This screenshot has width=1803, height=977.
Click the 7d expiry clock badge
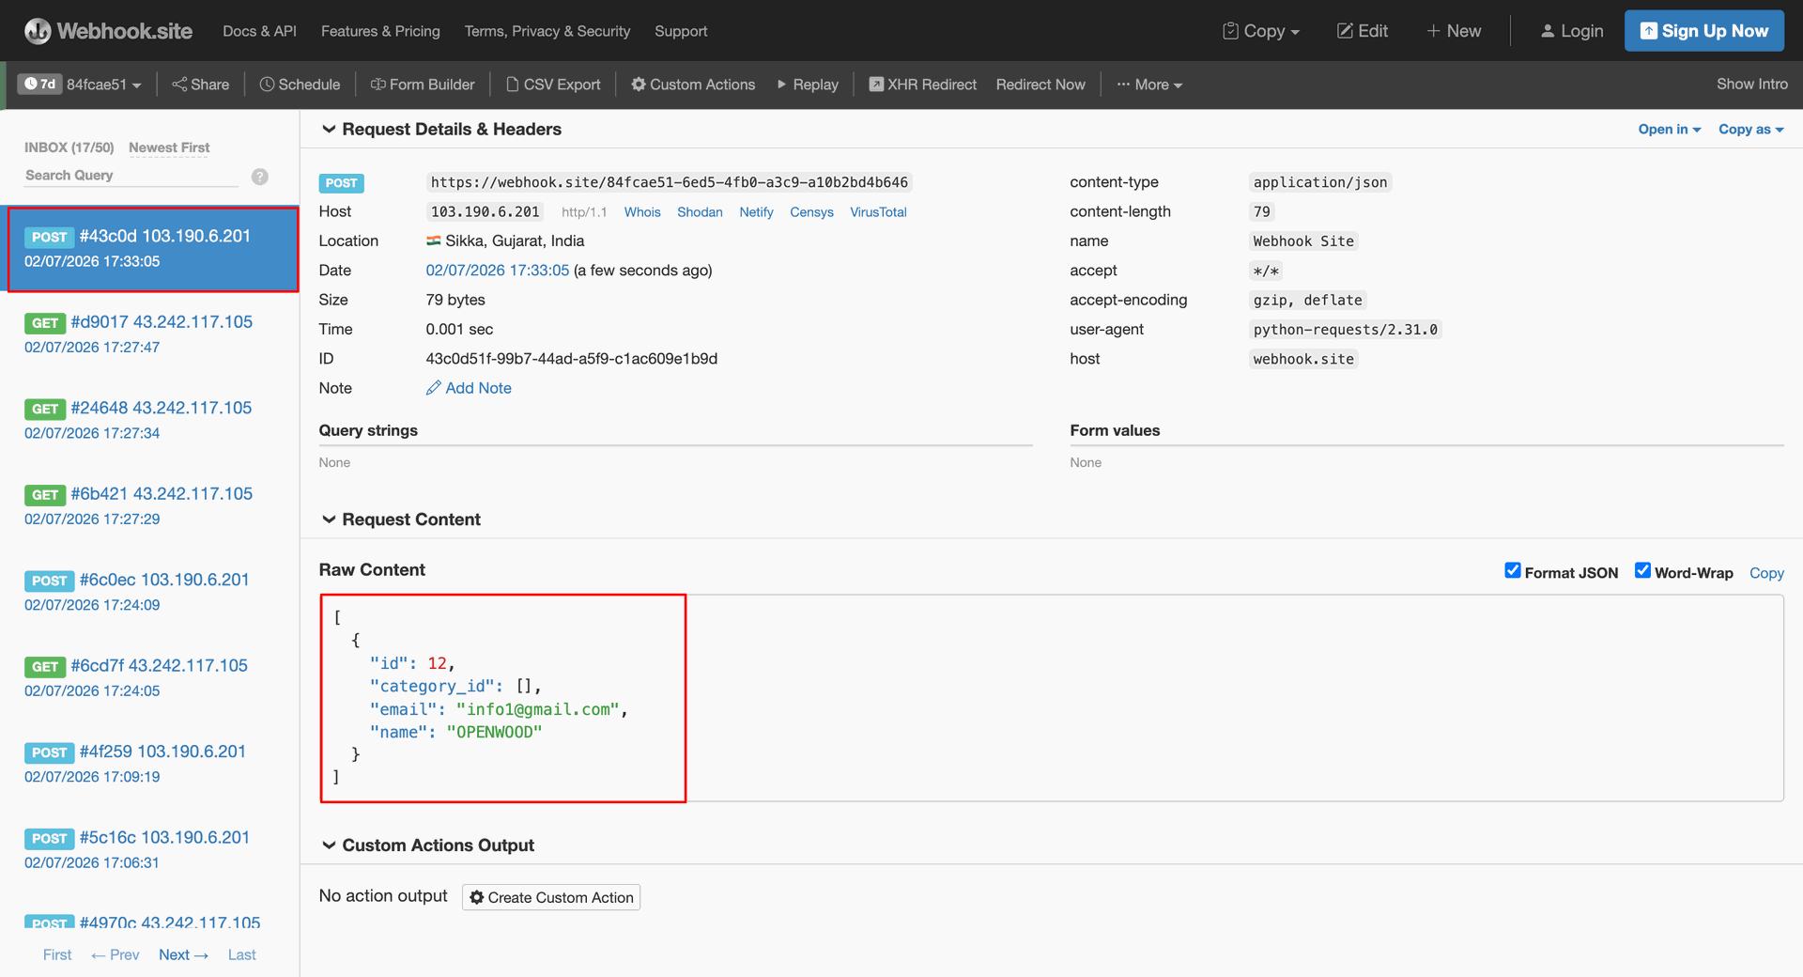(x=39, y=85)
